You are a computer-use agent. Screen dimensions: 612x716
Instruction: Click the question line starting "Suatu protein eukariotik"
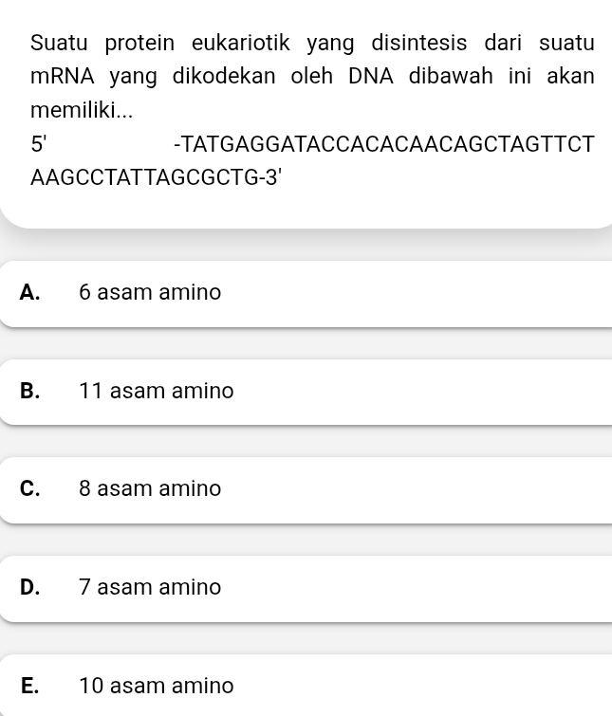[312, 44]
